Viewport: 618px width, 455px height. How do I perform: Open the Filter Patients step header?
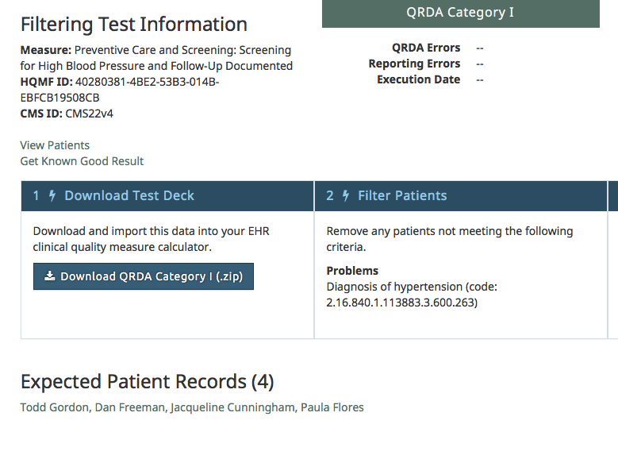(461, 195)
